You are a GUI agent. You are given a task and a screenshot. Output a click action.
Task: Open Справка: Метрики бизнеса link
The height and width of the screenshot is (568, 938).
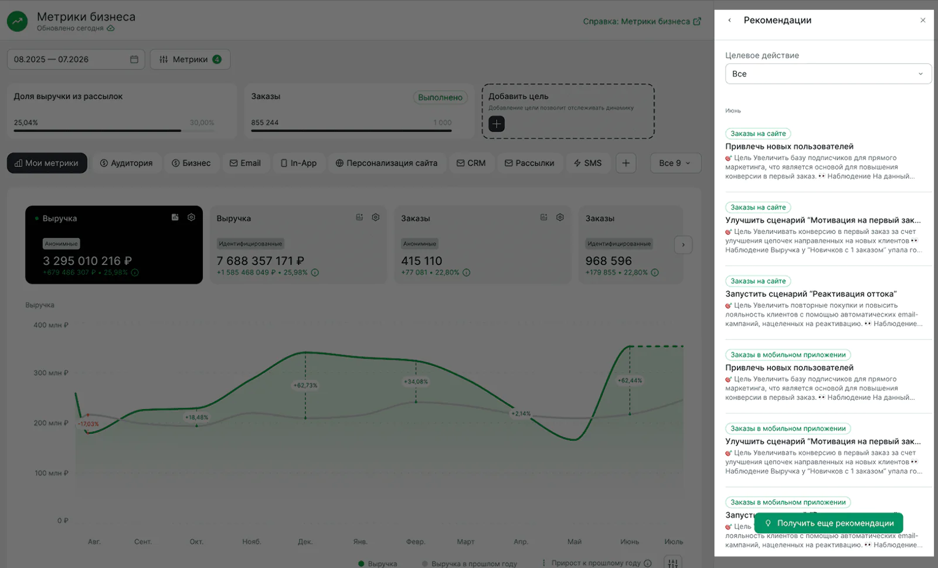pos(641,22)
